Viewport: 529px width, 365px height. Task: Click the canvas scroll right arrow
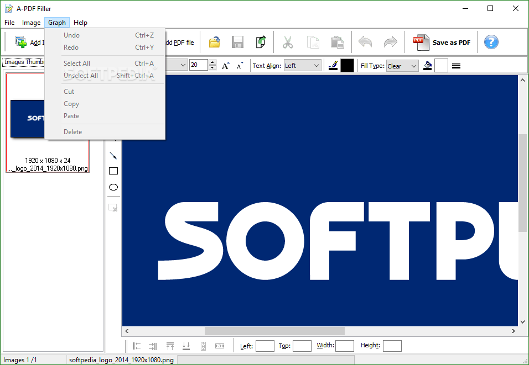[514, 331]
